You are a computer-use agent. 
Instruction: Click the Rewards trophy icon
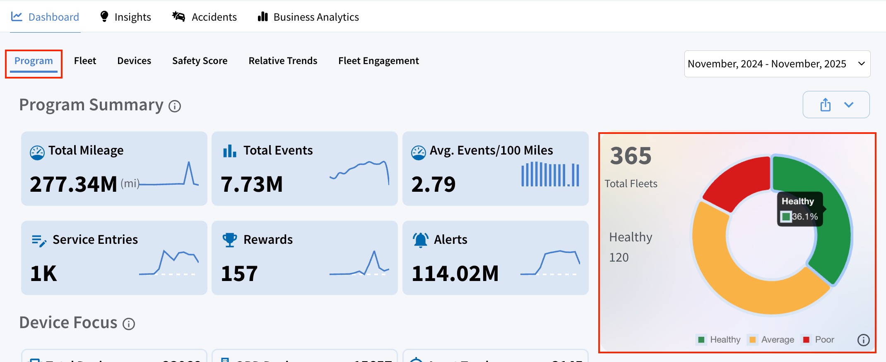(x=229, y=240)
